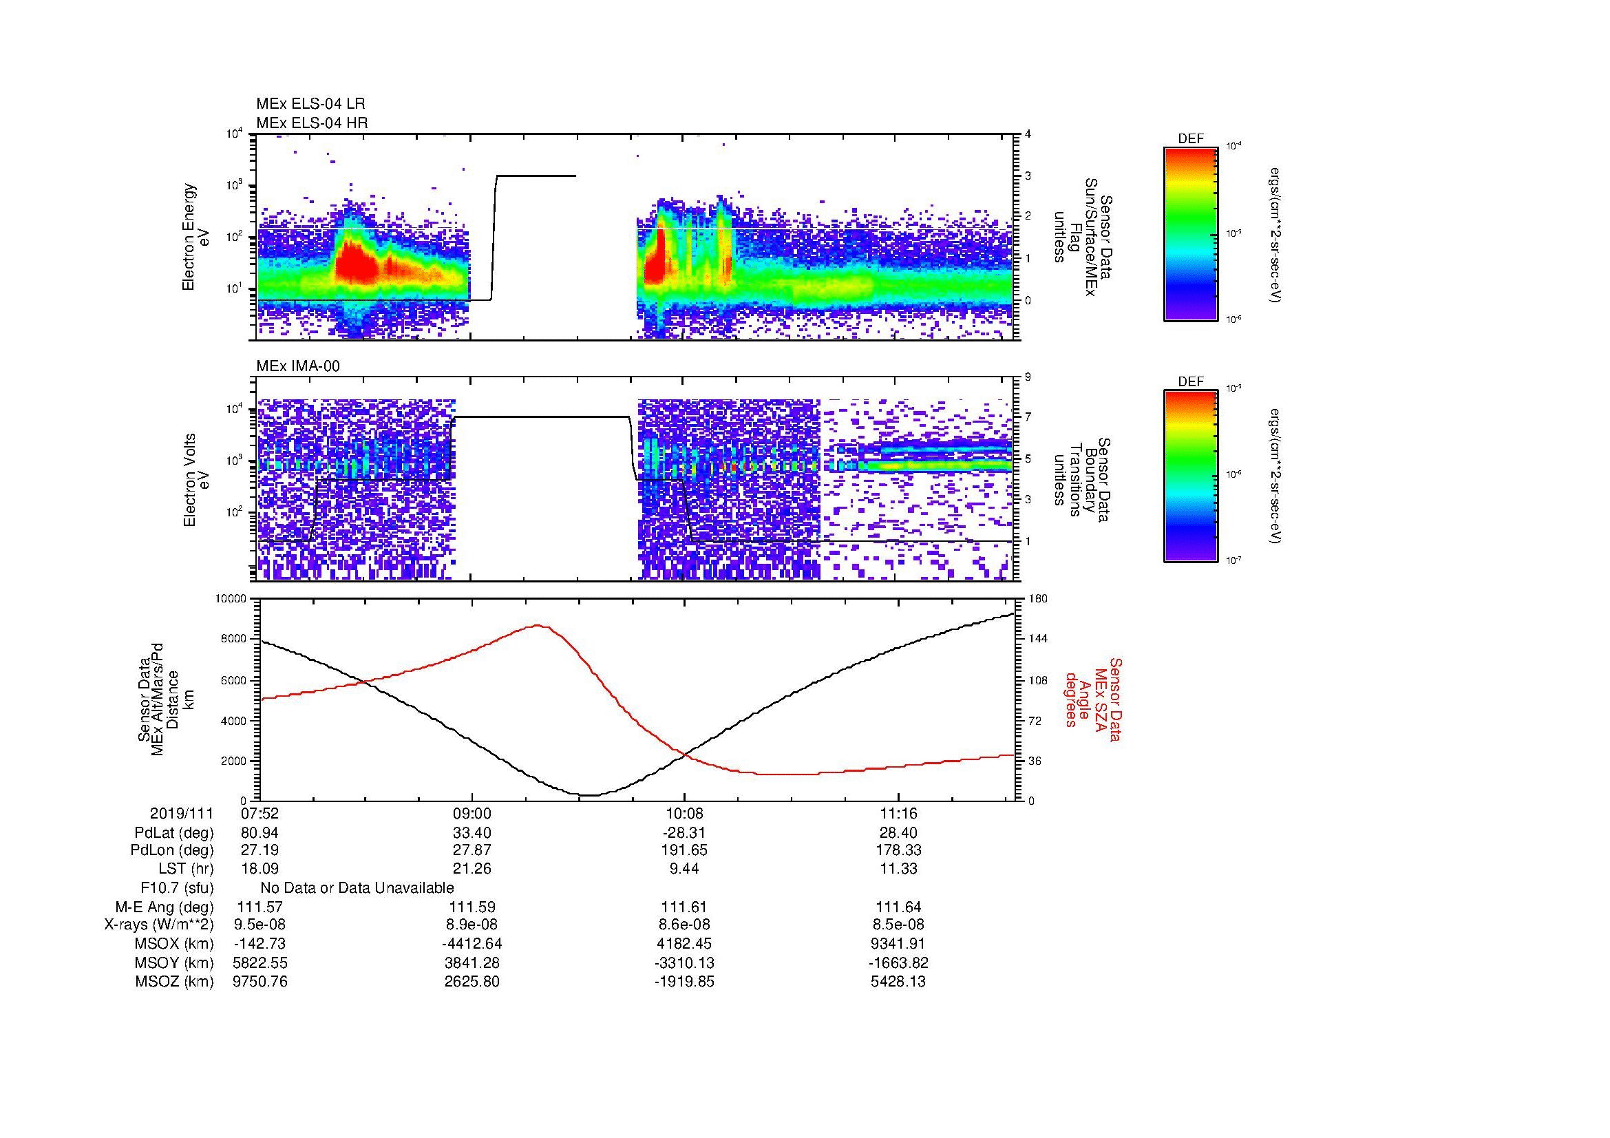Click X-rays value 9.5e-08
The width and height of the screenshot is (1610, 1138).
[x=259, y=925]
